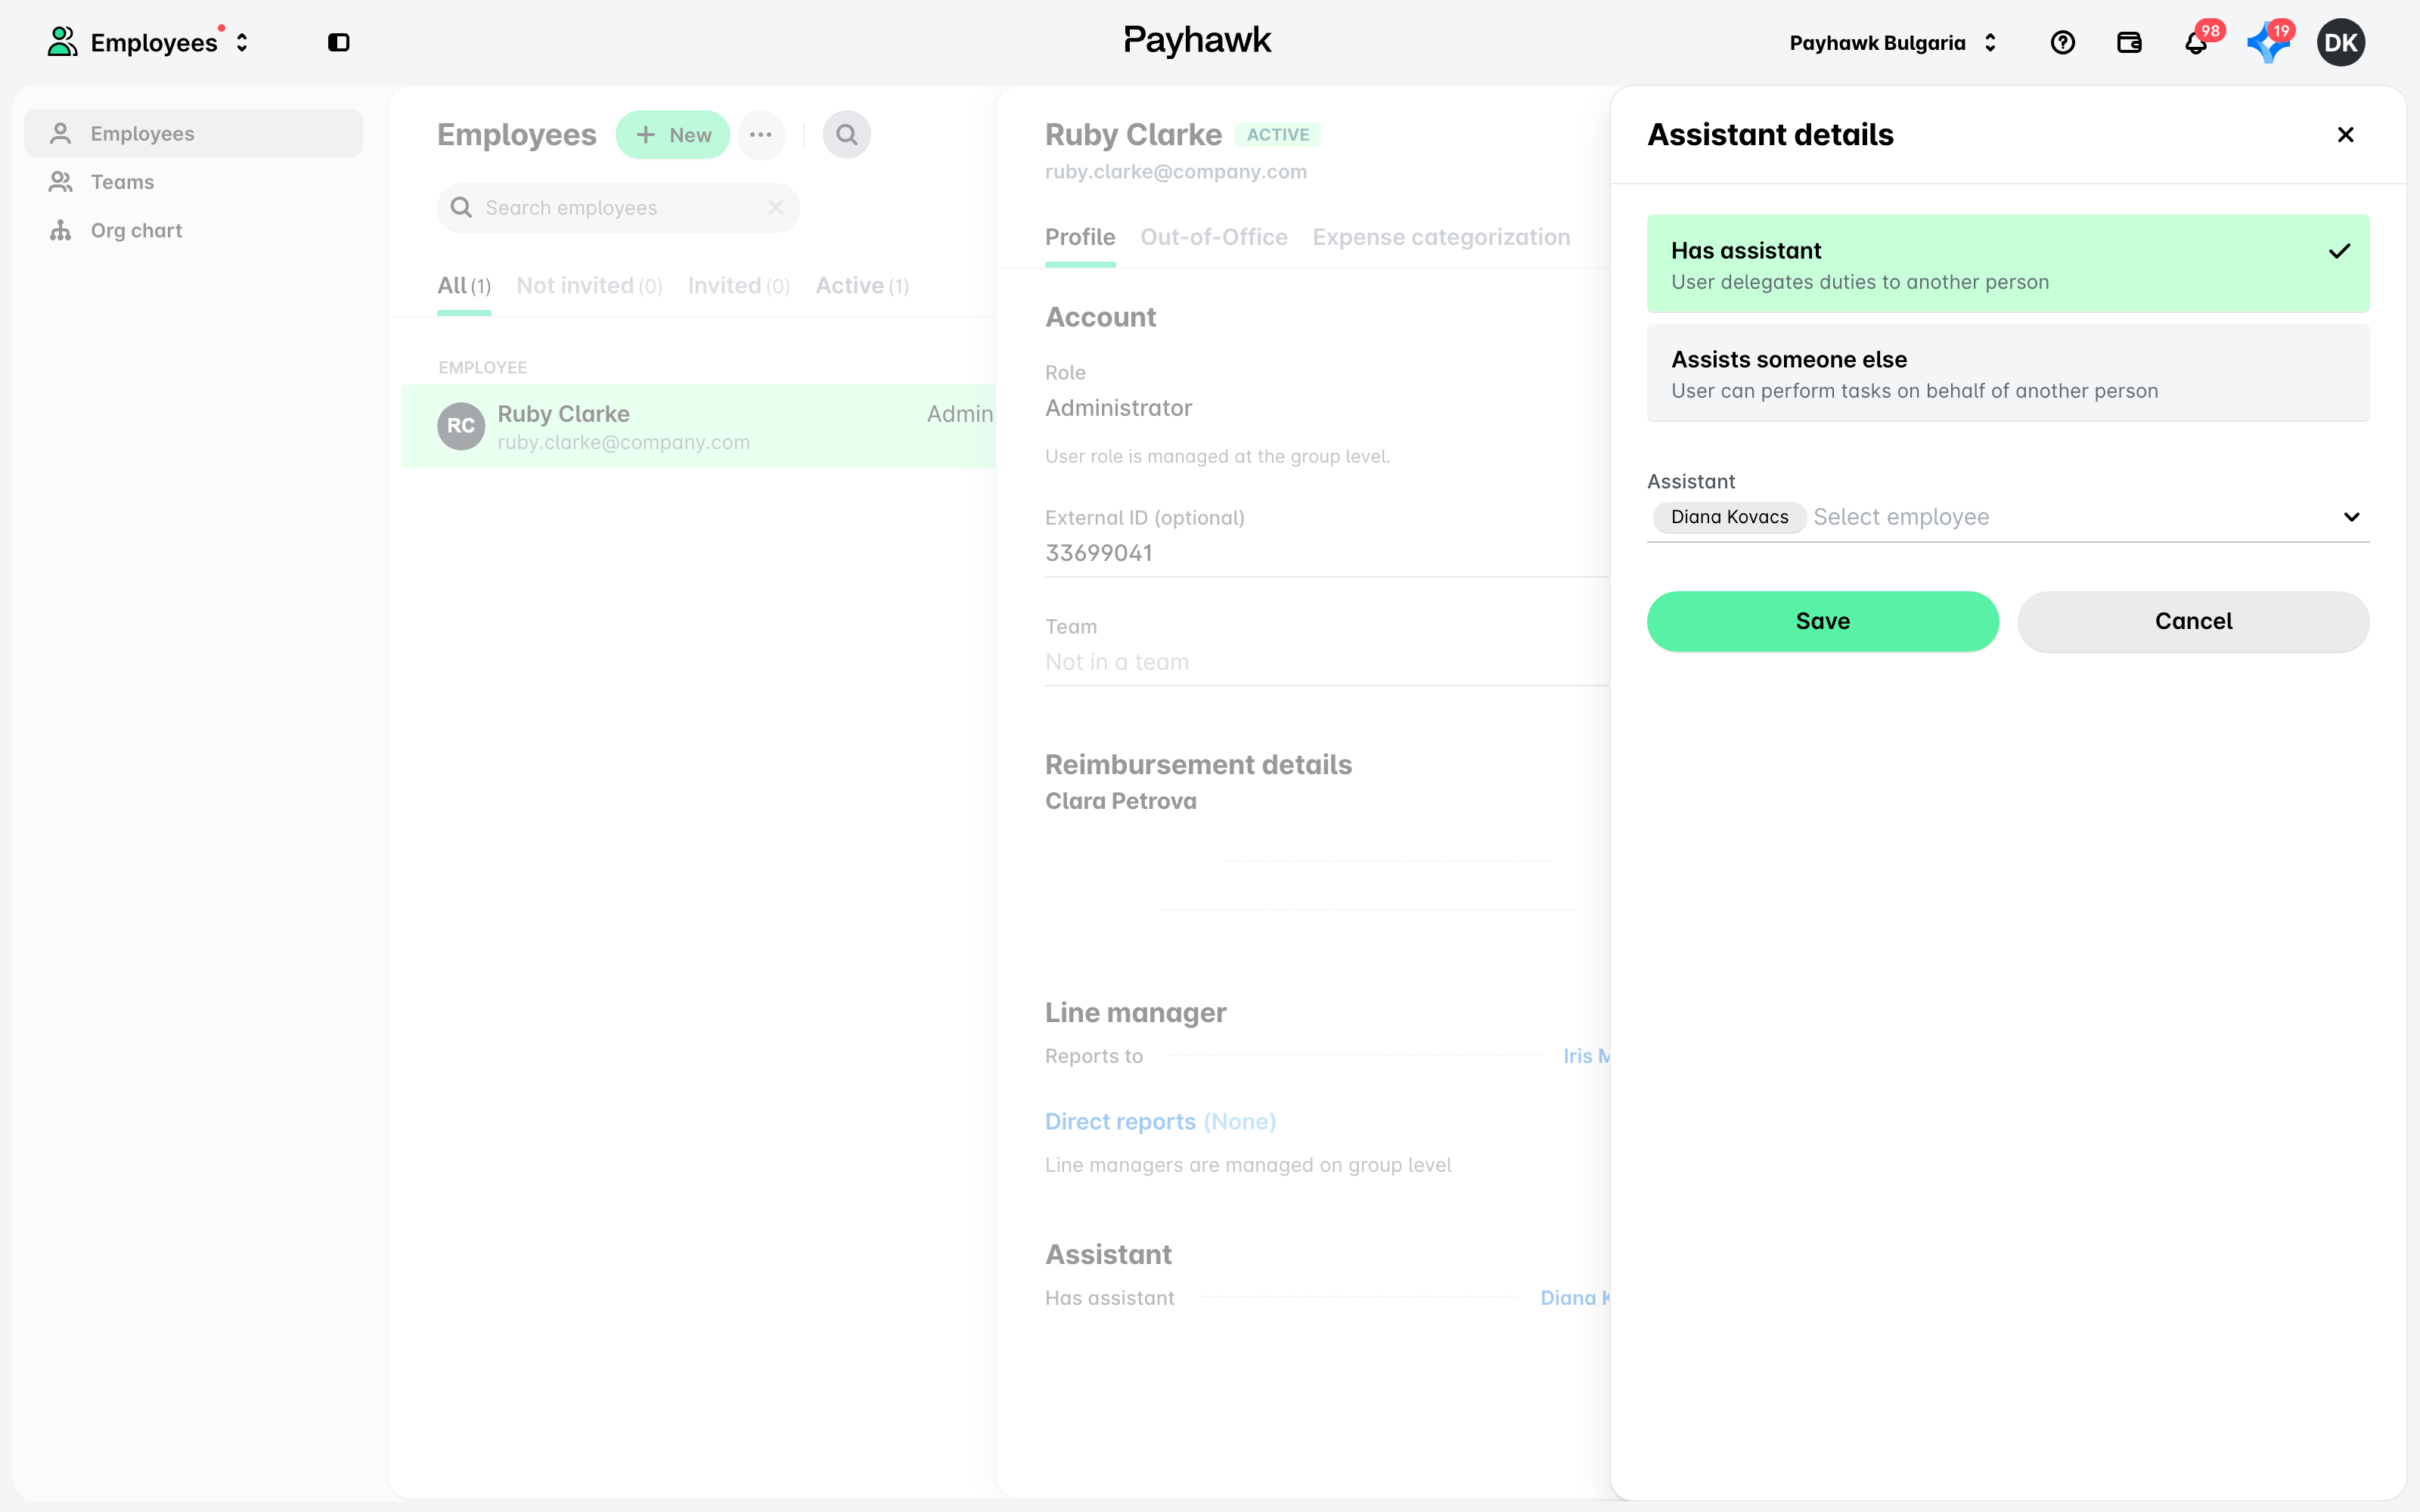Save the assistant details
The width and height of the screenshot is (2420, 1512).
pyautogui.click(x=1822, y=622)
